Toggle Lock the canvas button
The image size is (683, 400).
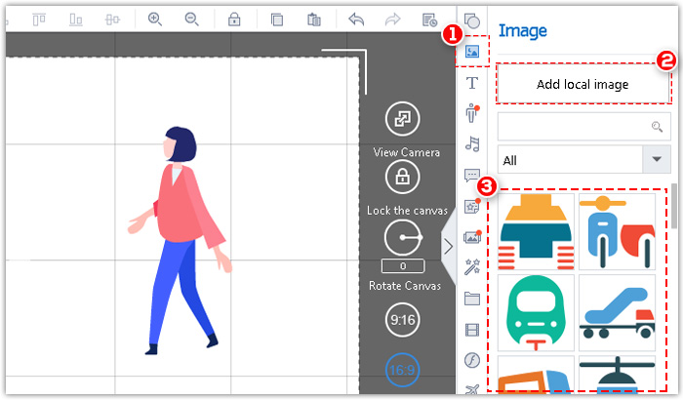click(402, 177)
